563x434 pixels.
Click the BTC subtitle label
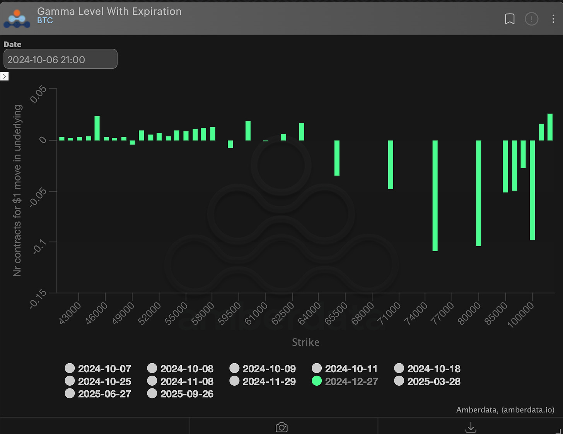[x=45, y=20]
